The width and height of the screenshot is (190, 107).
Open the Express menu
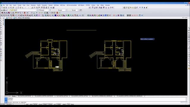coord(50,5)
